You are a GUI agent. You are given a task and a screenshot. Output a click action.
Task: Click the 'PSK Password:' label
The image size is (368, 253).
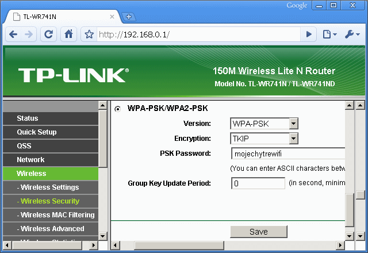pyautogui.click(x=185, y=154)
